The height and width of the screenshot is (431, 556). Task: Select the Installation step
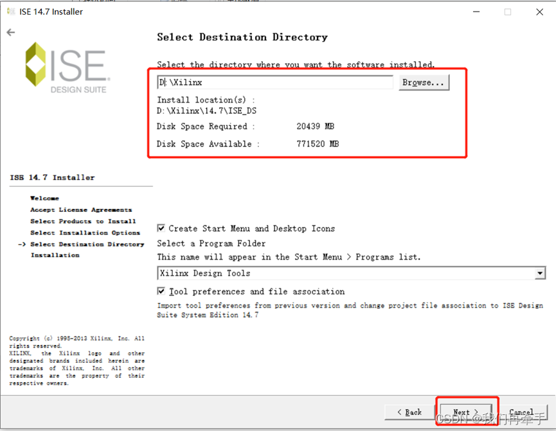coord(55,255)
